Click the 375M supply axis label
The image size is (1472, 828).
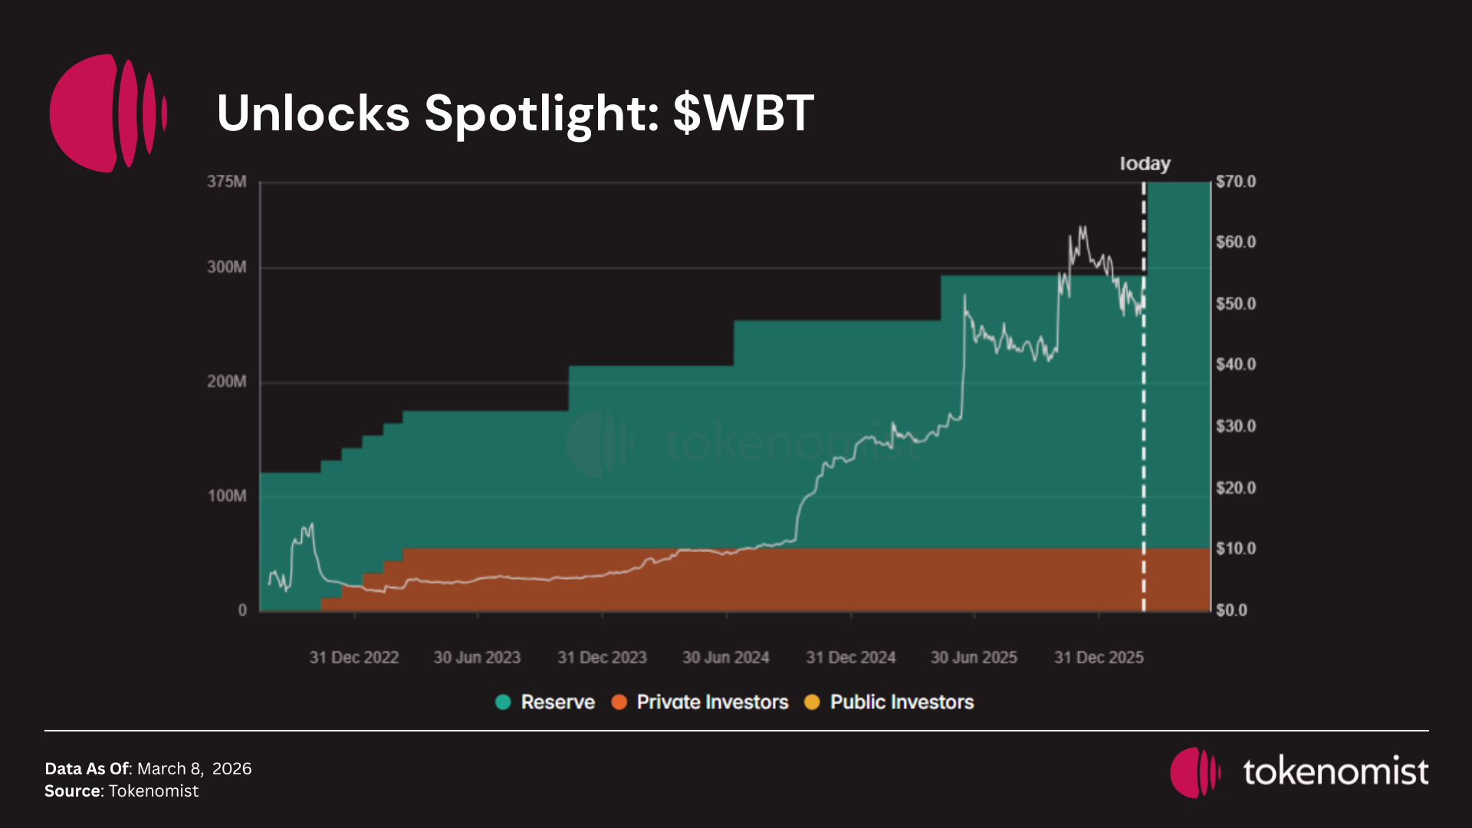227,182
